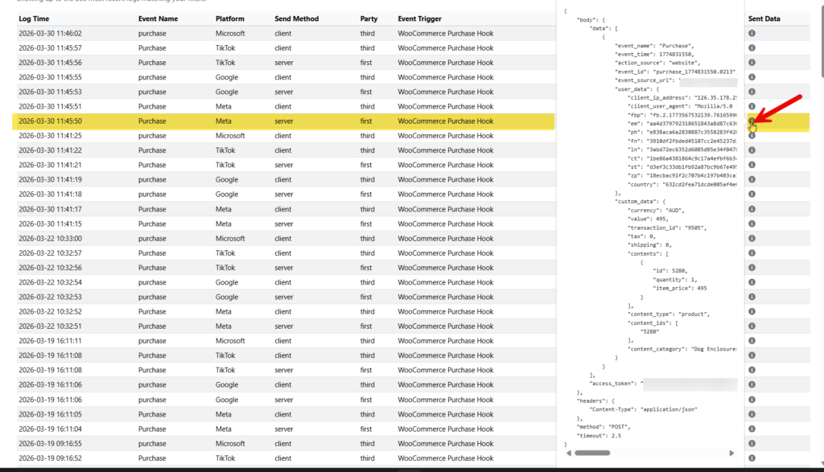Show sent data for 11:41:19 Google client row
This screenshot has width=824, height=472.
tap(752, 180)
